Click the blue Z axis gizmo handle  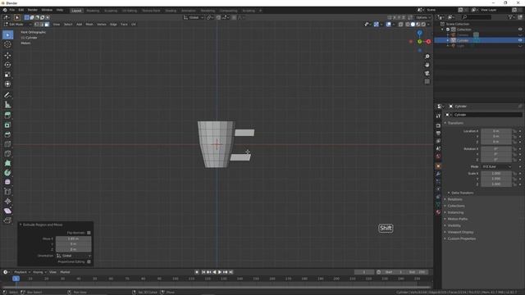point(419,33)
